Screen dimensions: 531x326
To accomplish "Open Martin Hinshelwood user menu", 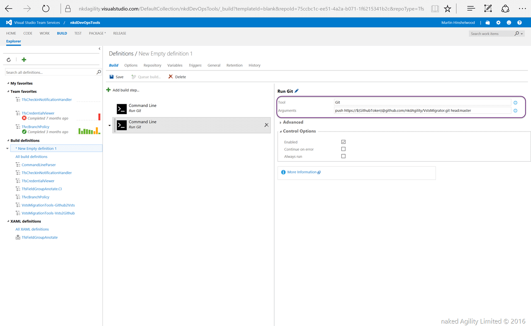I will point(458,22).
